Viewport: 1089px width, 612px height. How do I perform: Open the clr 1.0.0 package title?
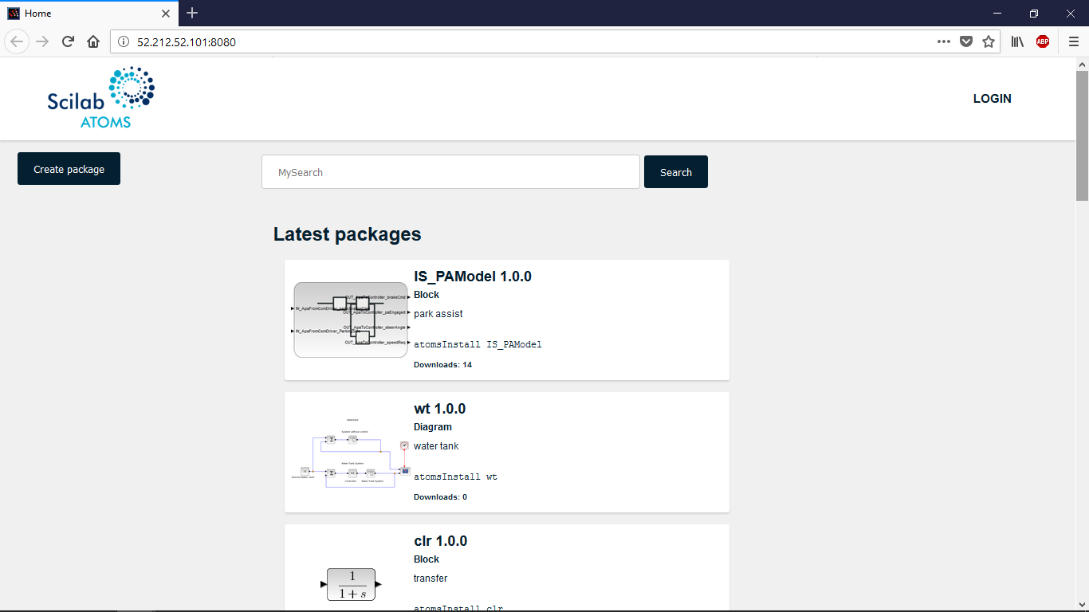441,541
